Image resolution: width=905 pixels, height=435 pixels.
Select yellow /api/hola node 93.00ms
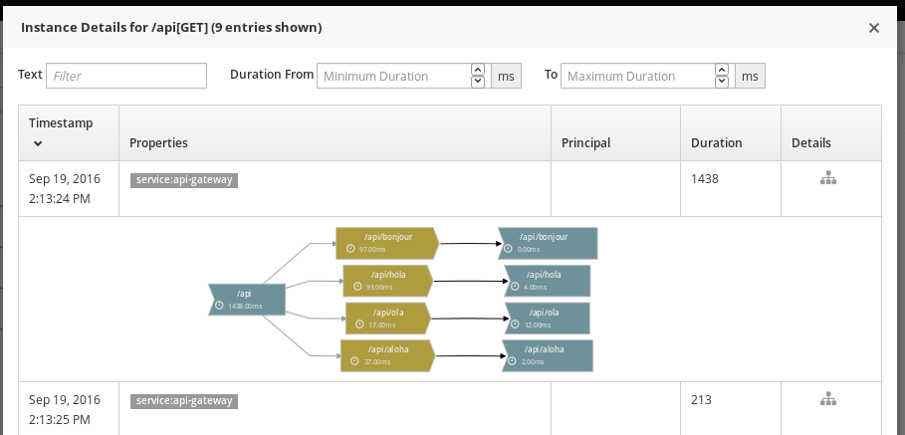coord(387,281)
